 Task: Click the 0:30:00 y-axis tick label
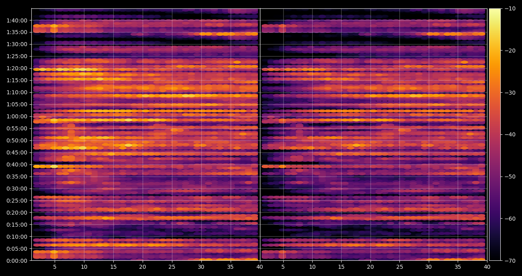[18, 189]
